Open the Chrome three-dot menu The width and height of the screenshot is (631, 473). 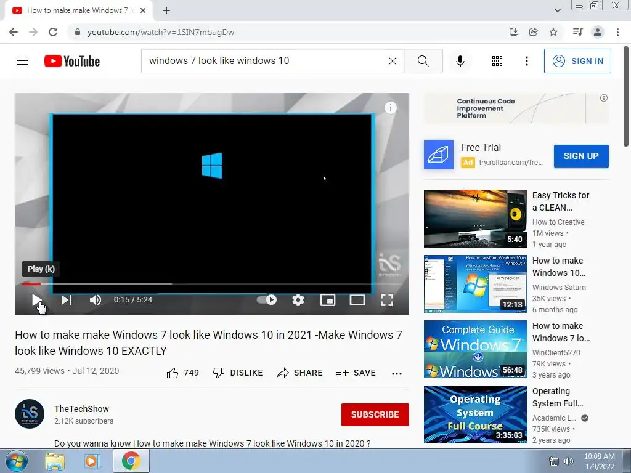point(617,32)
